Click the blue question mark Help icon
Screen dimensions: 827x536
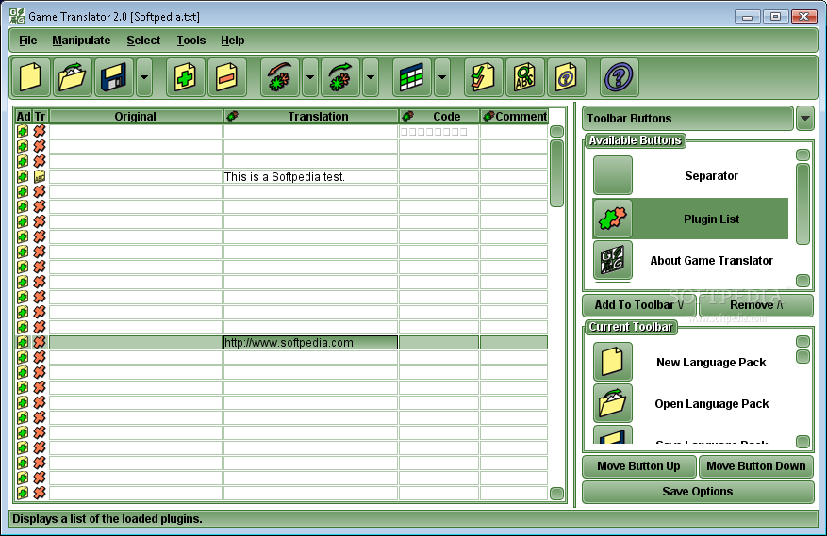620,77
